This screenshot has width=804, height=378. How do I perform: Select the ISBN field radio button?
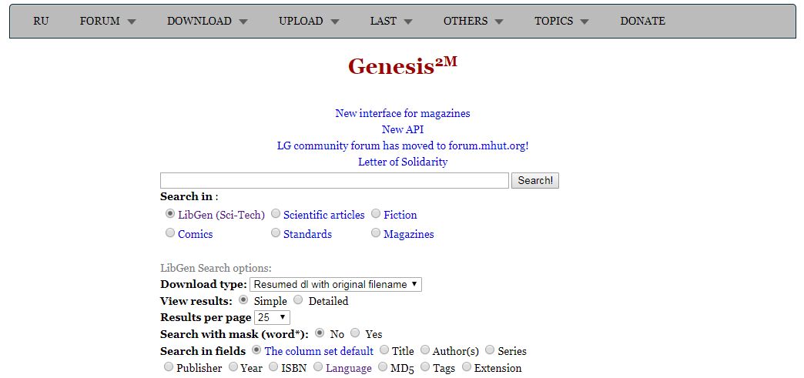pos(273,366)
